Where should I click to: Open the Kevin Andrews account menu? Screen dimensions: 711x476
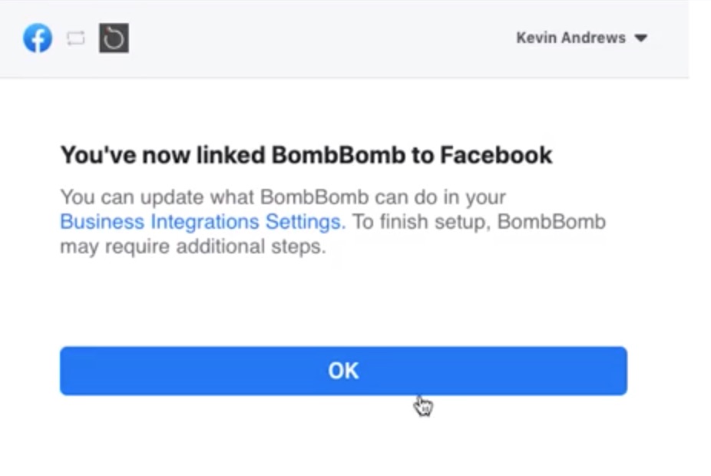(582, 38)
